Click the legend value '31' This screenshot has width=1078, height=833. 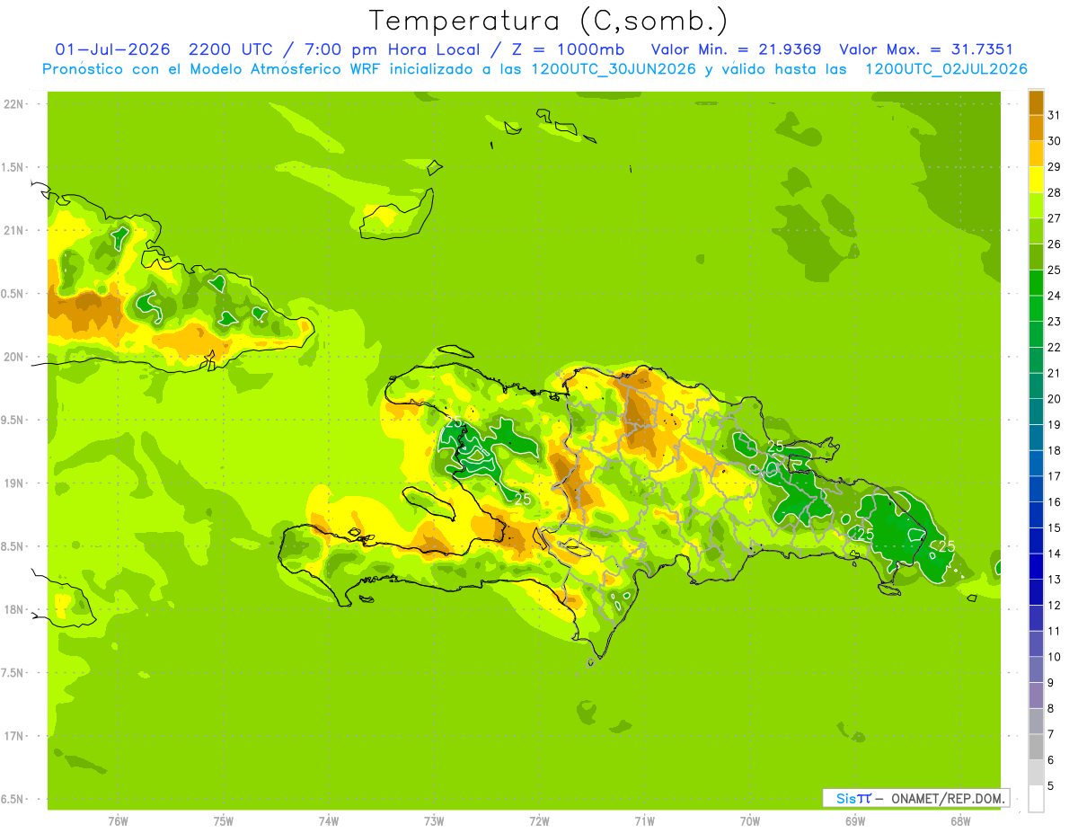(1054, 115)
